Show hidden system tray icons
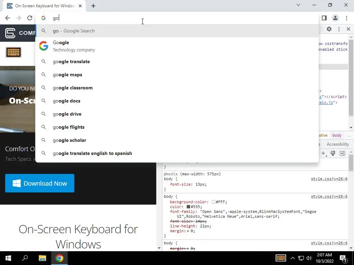 pos(292,258)
